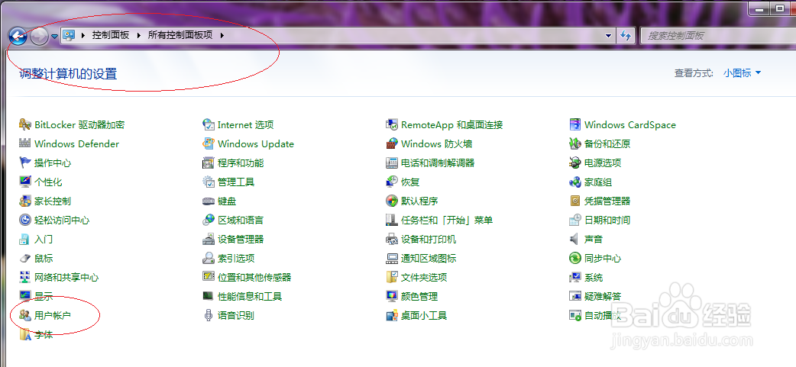
Task: Go back with the Back arrow button
Action: click(18, 36)
